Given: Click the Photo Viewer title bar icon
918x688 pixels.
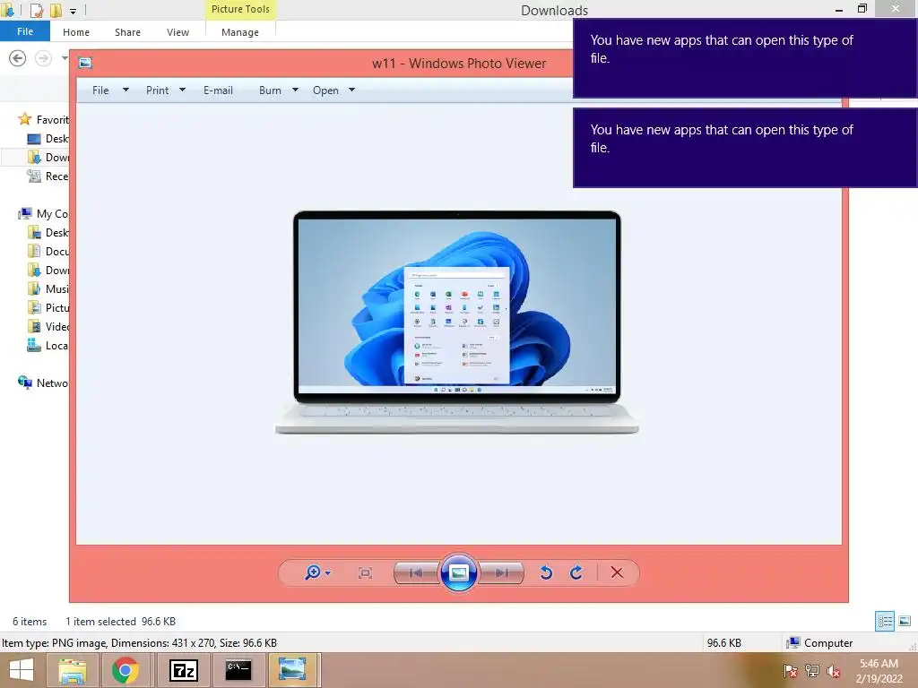Looking at the screenshot, I should click(85, 63).
